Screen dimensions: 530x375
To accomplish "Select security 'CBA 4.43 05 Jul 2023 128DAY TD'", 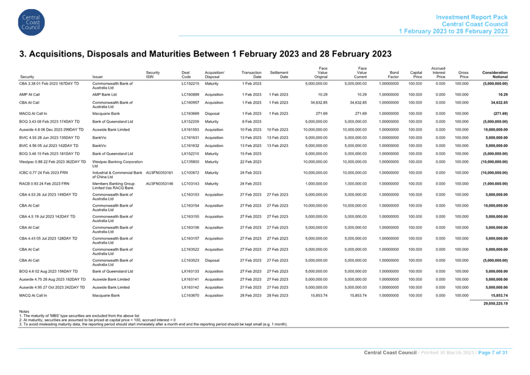I will (x=49, y=239).
